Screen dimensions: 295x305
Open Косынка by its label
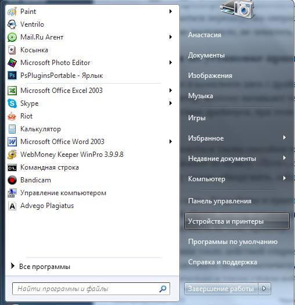(34, 50)
